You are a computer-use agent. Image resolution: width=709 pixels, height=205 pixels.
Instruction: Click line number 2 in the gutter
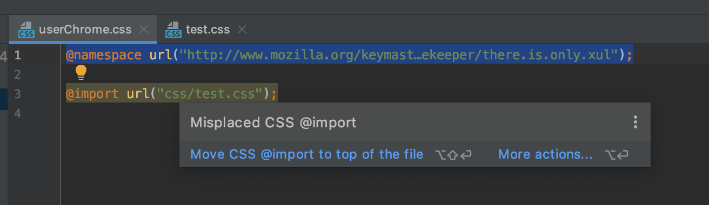[18, 74]
